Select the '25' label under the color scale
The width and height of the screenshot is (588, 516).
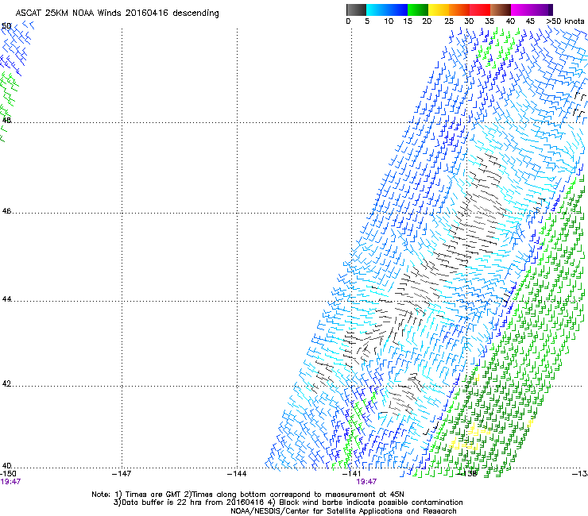[449, 21]
